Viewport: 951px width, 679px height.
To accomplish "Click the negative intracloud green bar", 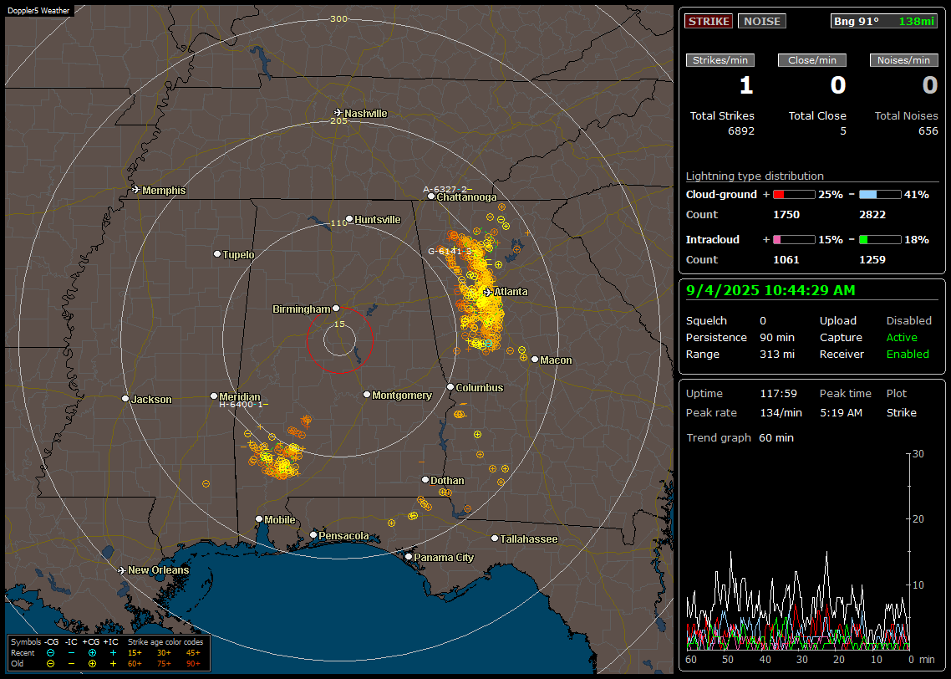I will (x=880, y=240).
